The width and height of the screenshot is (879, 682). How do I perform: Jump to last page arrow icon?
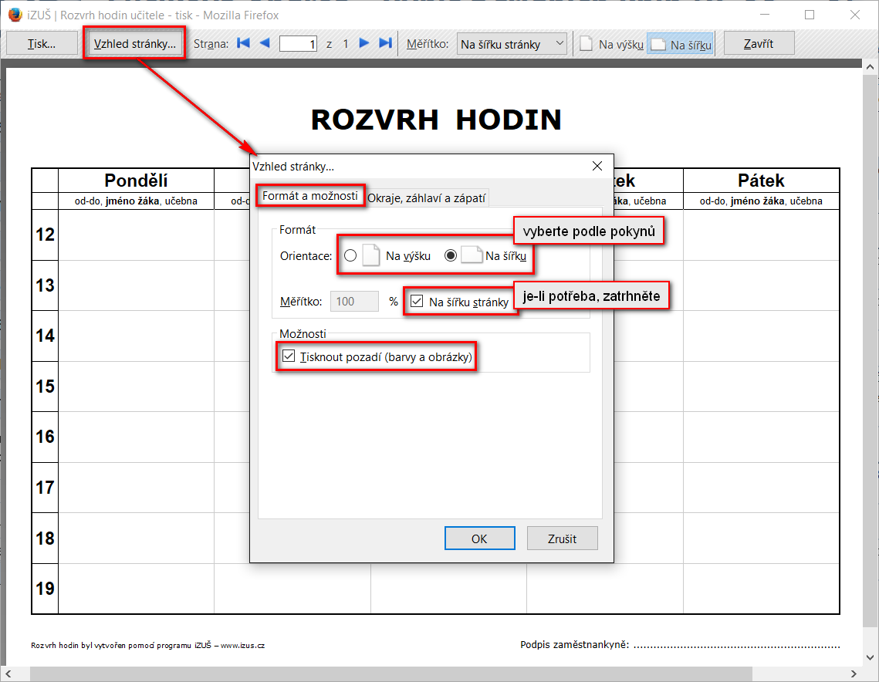click(x=386, y=44)
